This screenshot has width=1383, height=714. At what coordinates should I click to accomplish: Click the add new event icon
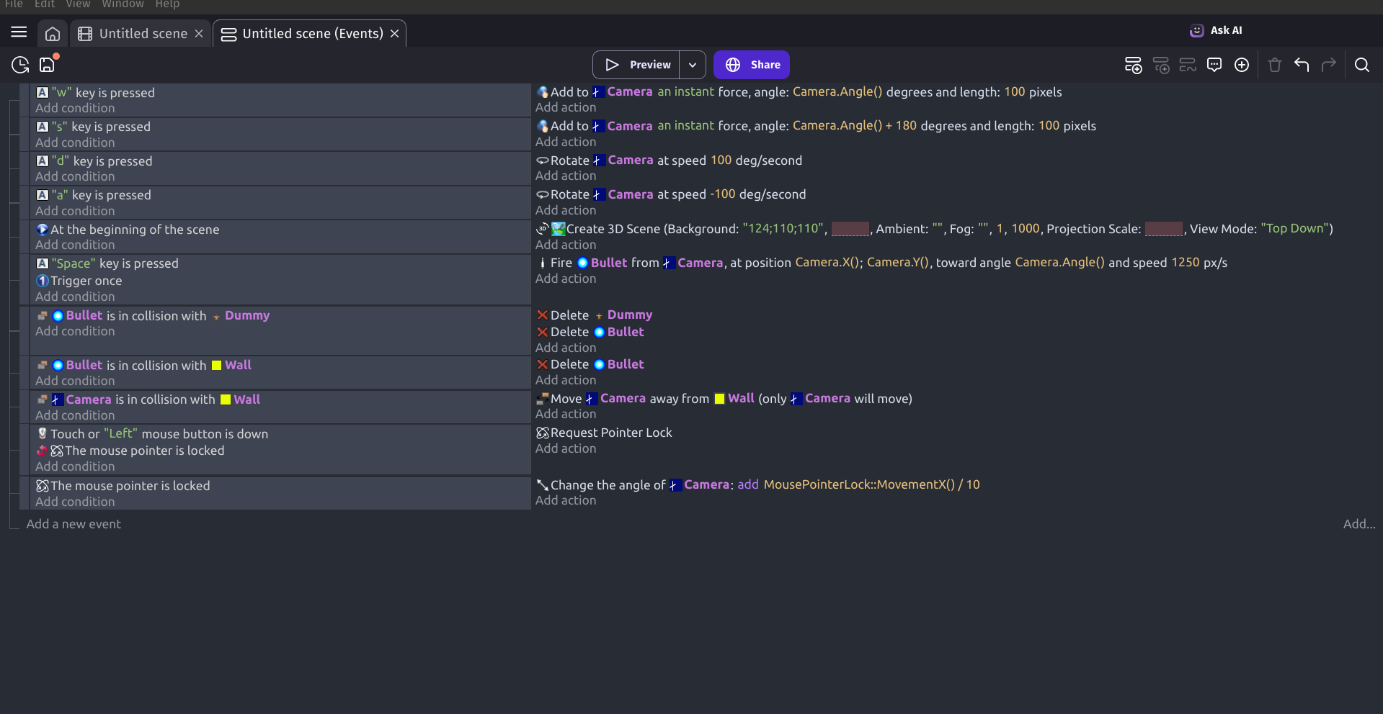1133,65
